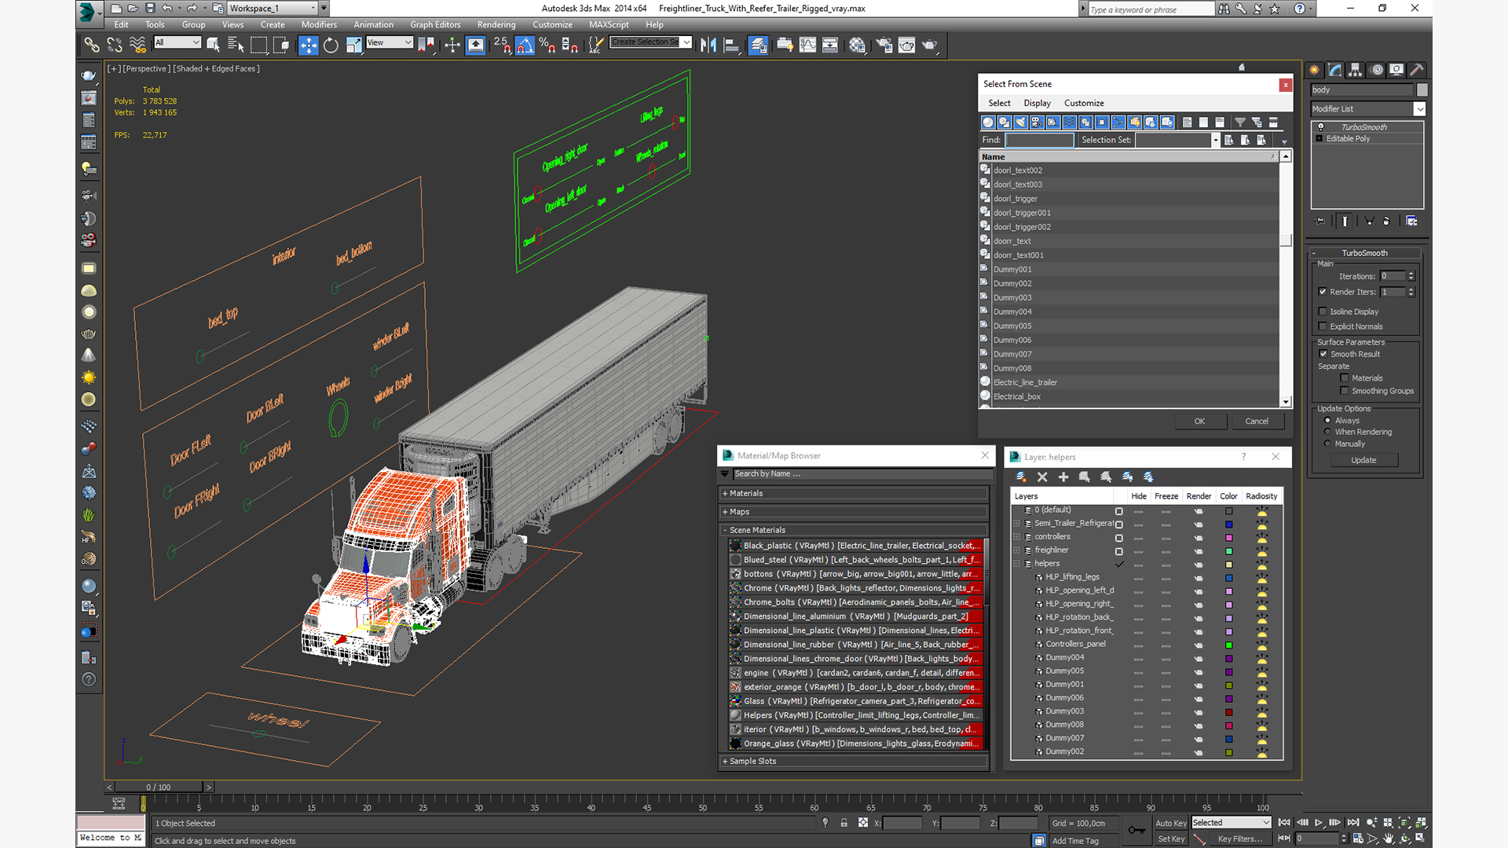Open Customize menu in Select From Scene

[x=1084, y=103]
